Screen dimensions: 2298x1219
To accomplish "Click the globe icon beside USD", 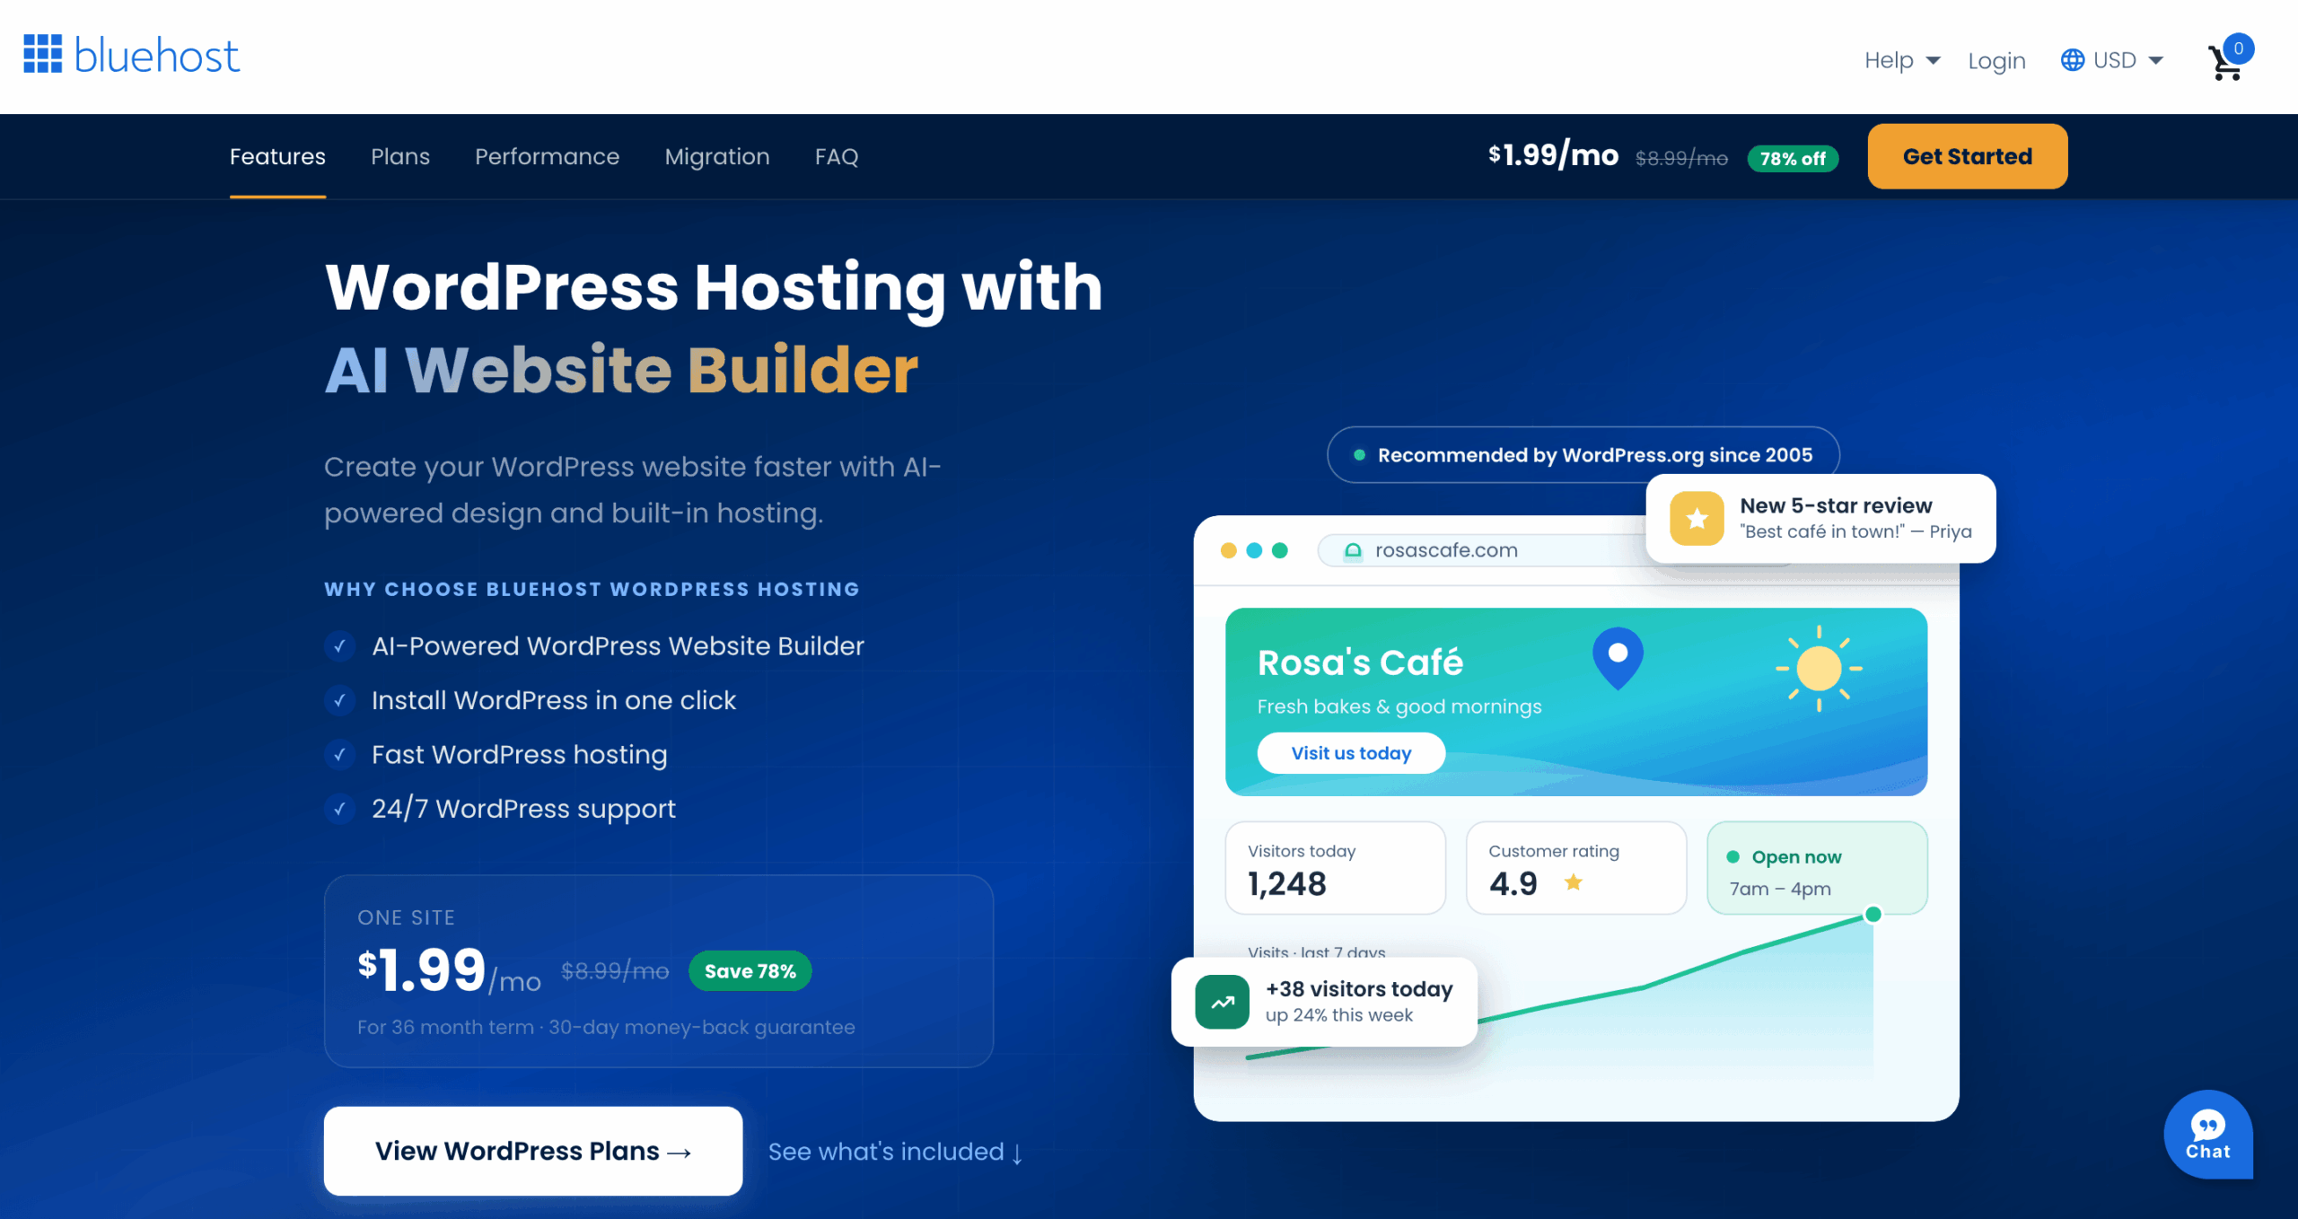I will click(x=2072, y=60).
